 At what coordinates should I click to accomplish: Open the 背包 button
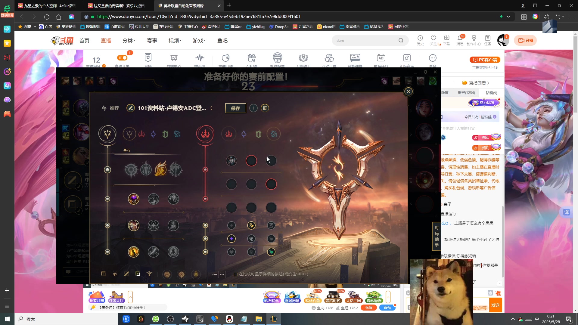point(387,308)
